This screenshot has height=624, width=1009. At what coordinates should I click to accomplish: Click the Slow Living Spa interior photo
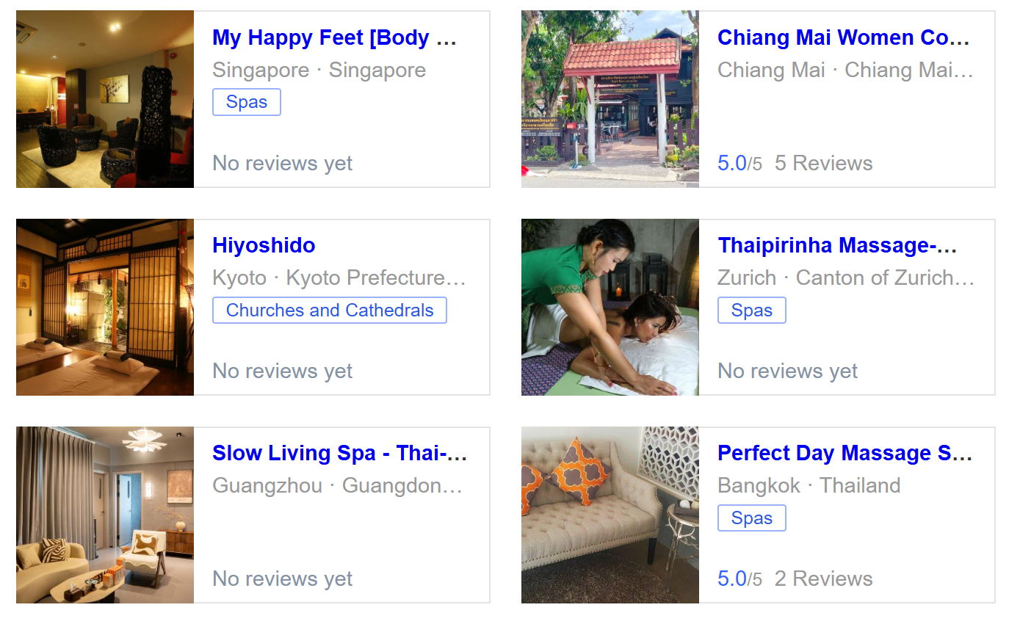click(x=105, y=515)
